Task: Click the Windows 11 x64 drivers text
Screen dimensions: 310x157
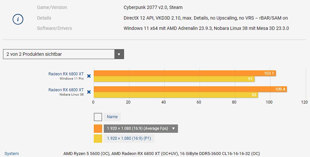Action: coord(206,28)
